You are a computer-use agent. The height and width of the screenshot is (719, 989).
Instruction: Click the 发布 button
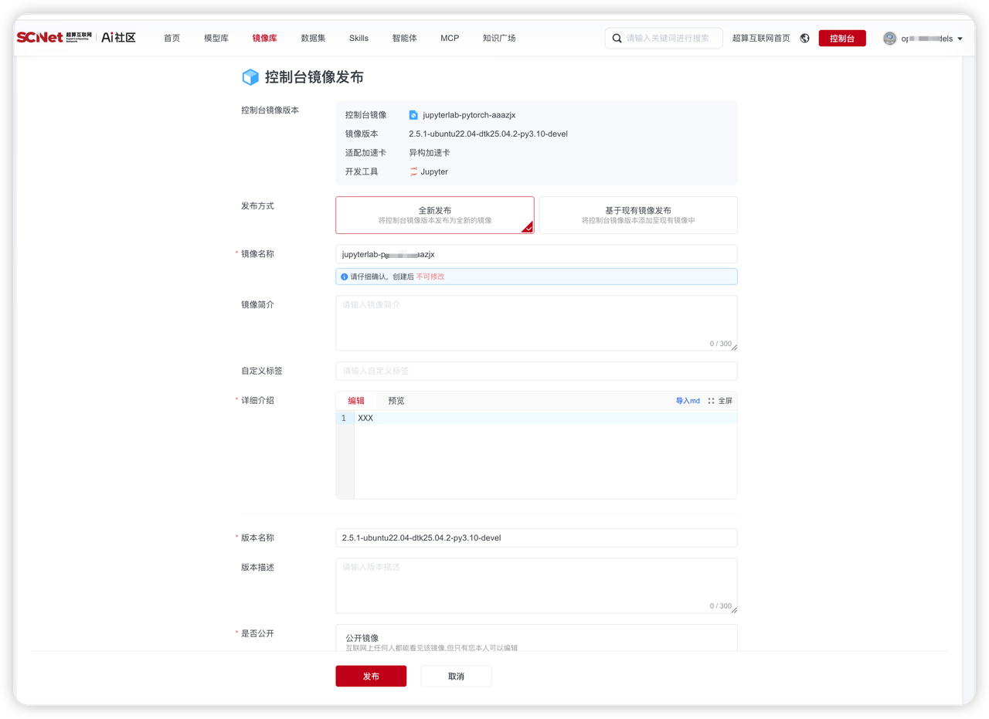pos(371,676)
